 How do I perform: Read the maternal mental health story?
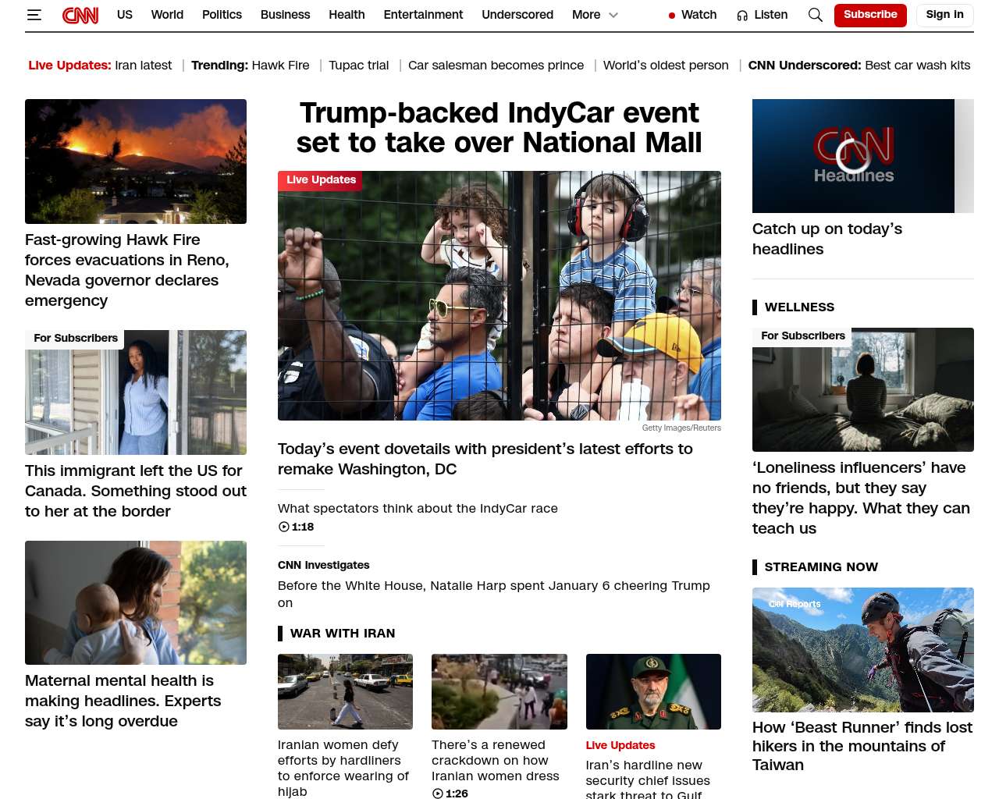[x=123, y=701]
